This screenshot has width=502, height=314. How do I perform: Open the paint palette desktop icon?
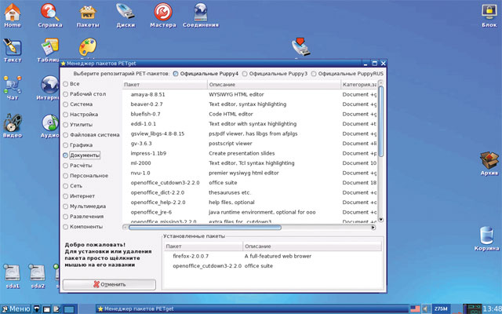pos(88,47)
